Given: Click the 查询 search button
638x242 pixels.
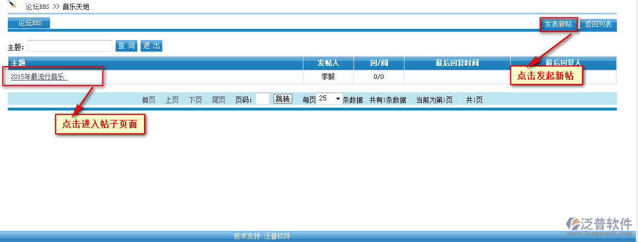Looking at the screenshot, I should coord(127,46).
